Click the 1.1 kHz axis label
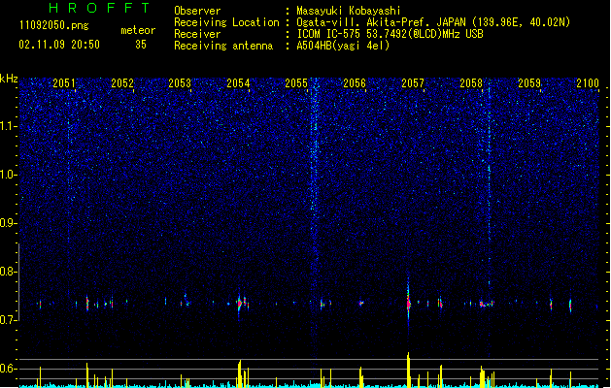 pyautogui.click(x=8, y=126)
